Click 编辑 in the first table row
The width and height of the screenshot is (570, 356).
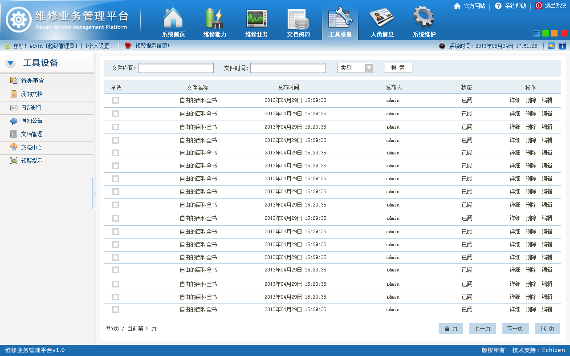pos(547,101)
